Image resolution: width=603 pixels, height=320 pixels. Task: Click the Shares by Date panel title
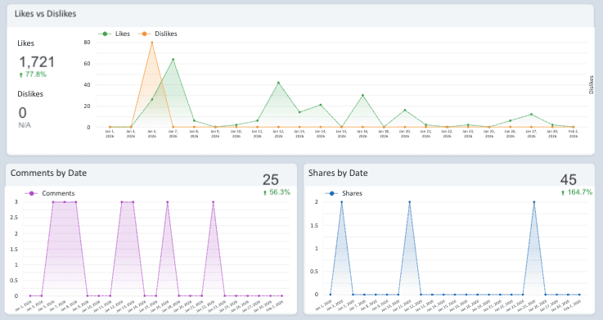pos(338,173)
